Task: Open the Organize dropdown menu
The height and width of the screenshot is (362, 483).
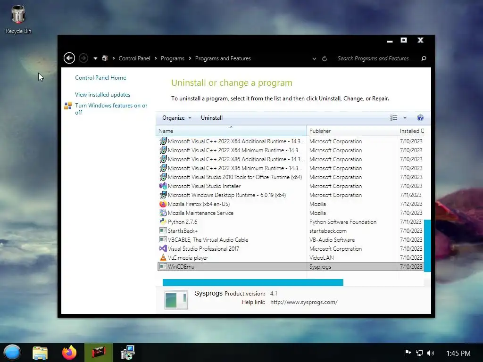Action: coord(177,117)
